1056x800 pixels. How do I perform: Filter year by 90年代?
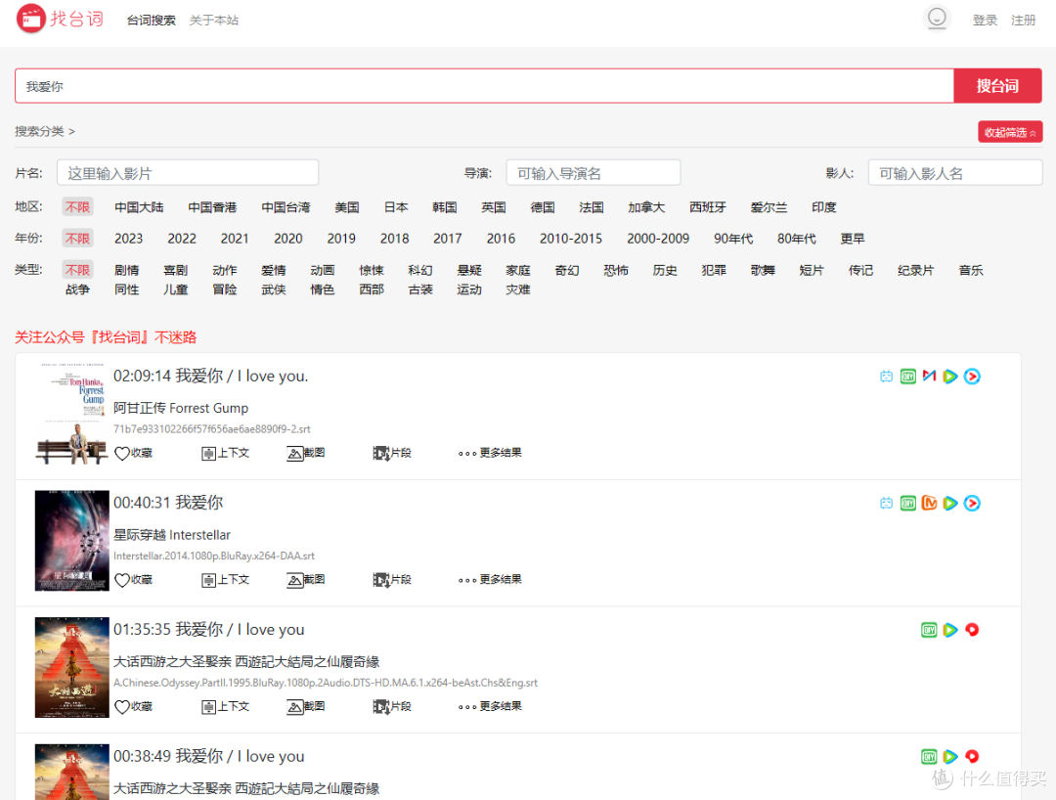(x=733, y=239)
